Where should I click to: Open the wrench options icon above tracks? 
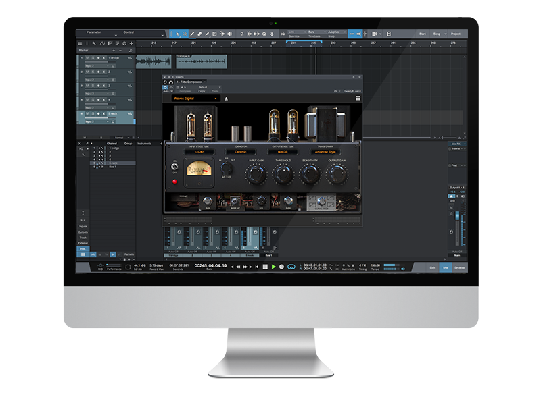(94, 43)
